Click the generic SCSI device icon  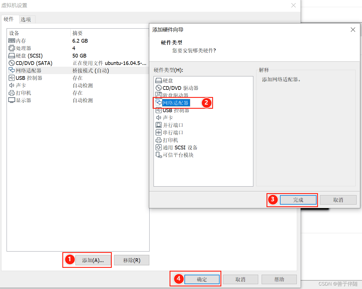[x=159, y=147]
